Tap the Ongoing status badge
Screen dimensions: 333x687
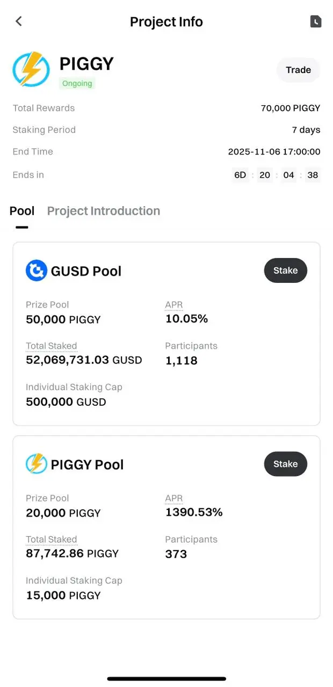(x=77, y=84)
